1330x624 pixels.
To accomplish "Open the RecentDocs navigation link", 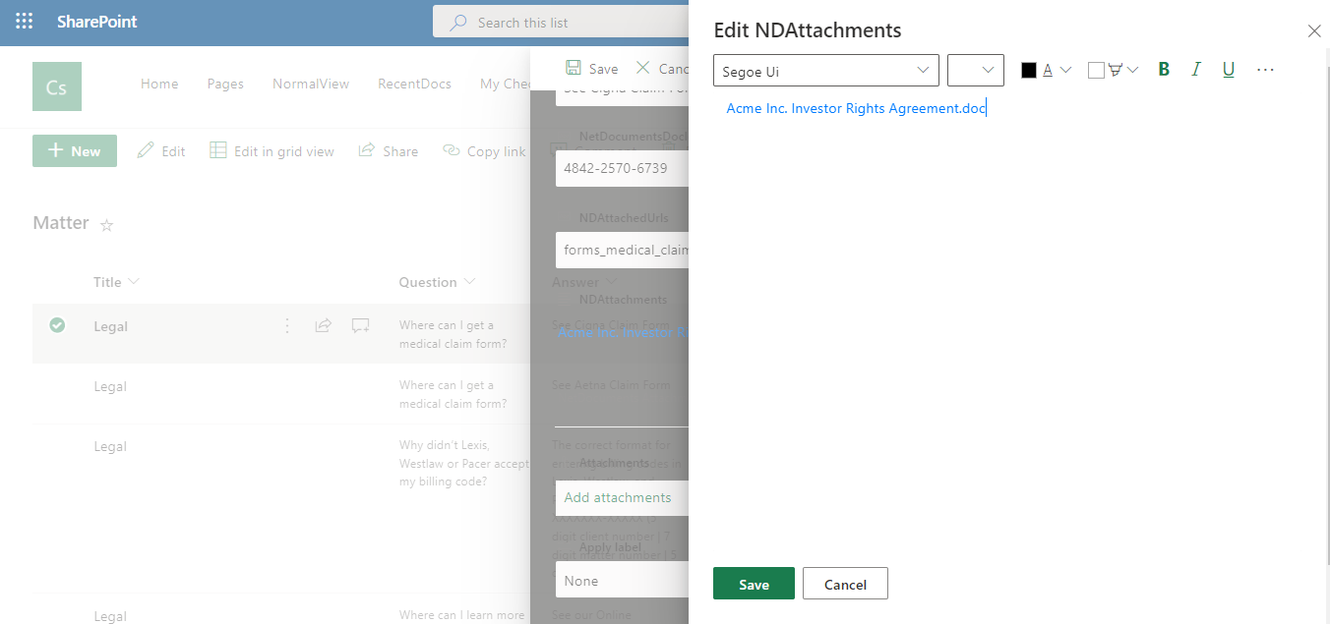I will coord(414,85).
